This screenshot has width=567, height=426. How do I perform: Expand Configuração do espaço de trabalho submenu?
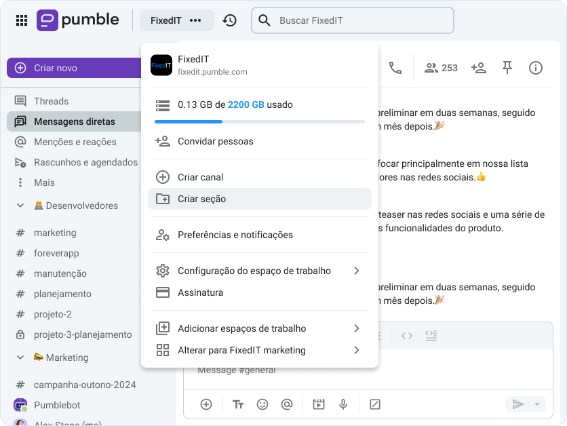coord(357,271)
